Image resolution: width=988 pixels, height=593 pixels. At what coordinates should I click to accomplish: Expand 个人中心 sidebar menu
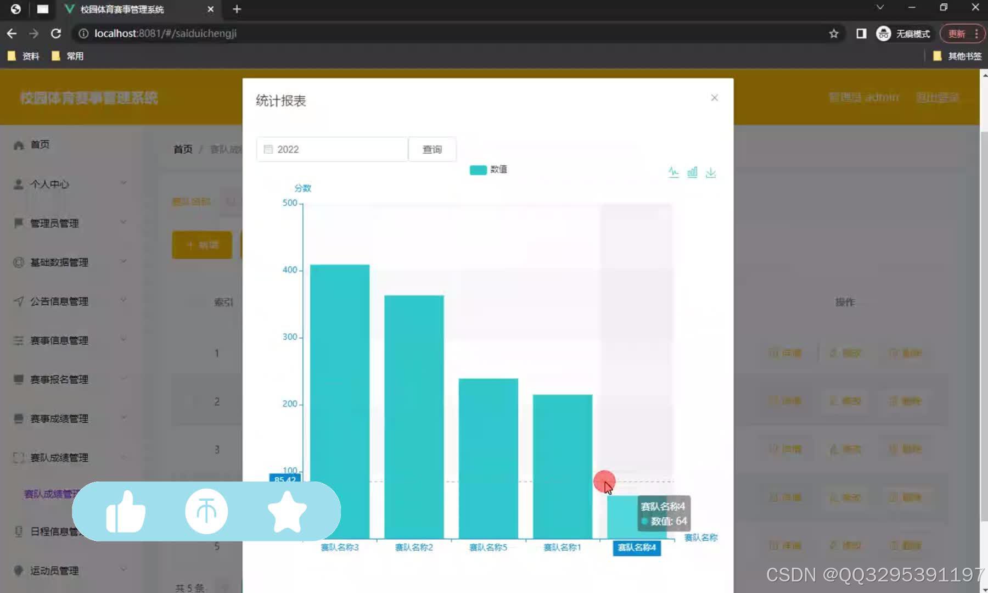(x=71, y=184)
